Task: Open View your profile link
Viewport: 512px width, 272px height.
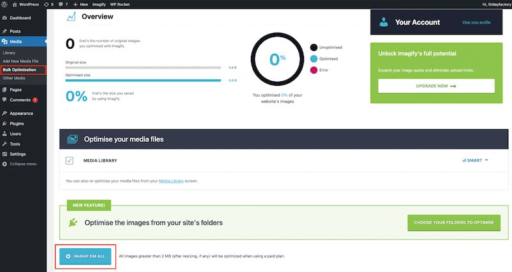Action: coord(476,22)
